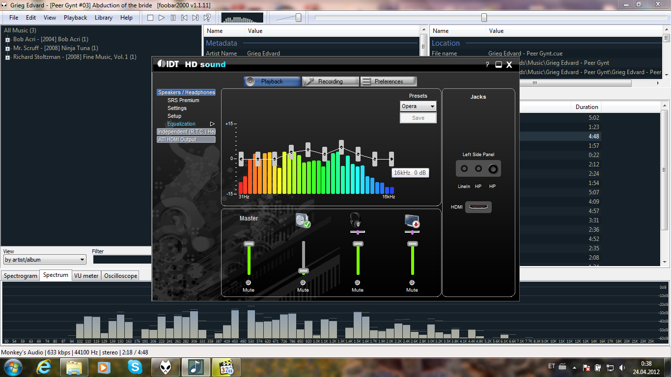This screenshot has height=377, width=671.
Task: Click the HDMI monitor device icon in mixer
Action: click(x=412, y=221)
